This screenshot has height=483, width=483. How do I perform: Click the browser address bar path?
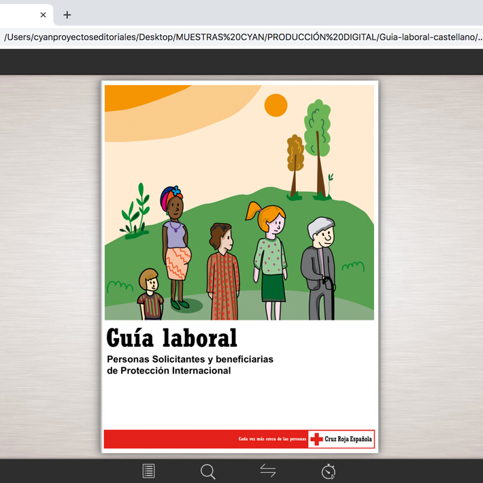click(x=241, y=37)
